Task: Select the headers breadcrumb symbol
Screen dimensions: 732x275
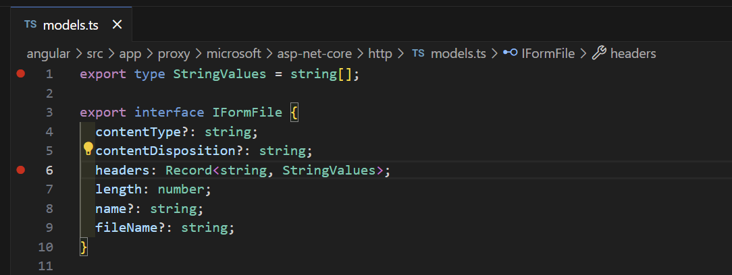Action: (x=633, y=53)
